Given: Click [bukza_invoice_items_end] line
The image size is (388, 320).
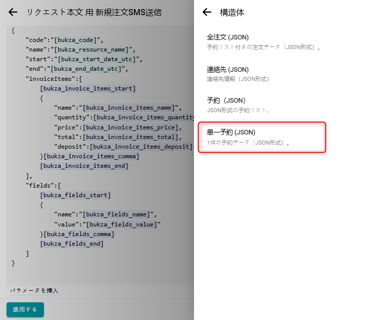Looking at the screenshot, I should 84,166.
